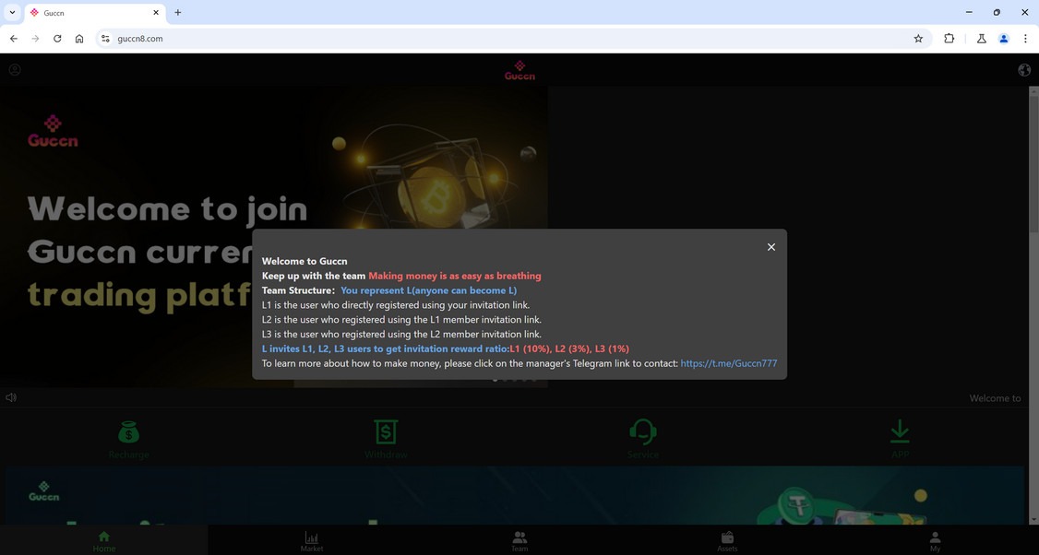Open the Market chart icon
The height and width of the screenshot is (555, 1039).
click(x=312, y=537)
